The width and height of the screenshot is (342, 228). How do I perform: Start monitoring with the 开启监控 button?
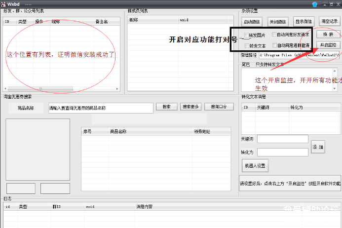pyautogui.click(x=328, y=45)
